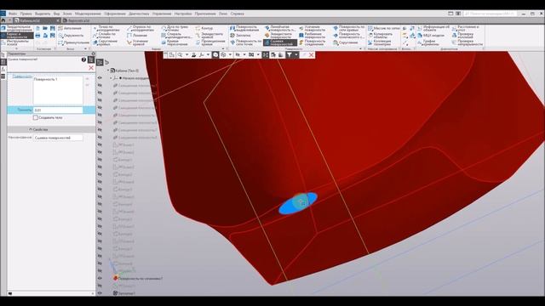
Task: Expand the Поверхности ribbon group arrow
Action: (360, 49)
